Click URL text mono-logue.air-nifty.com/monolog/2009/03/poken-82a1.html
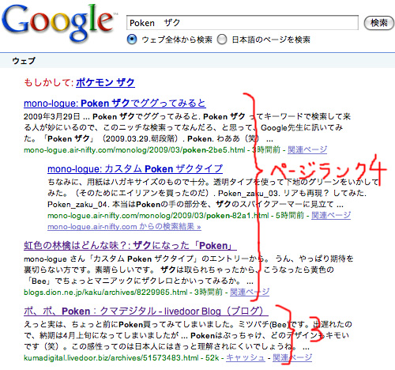 (158, 216)
